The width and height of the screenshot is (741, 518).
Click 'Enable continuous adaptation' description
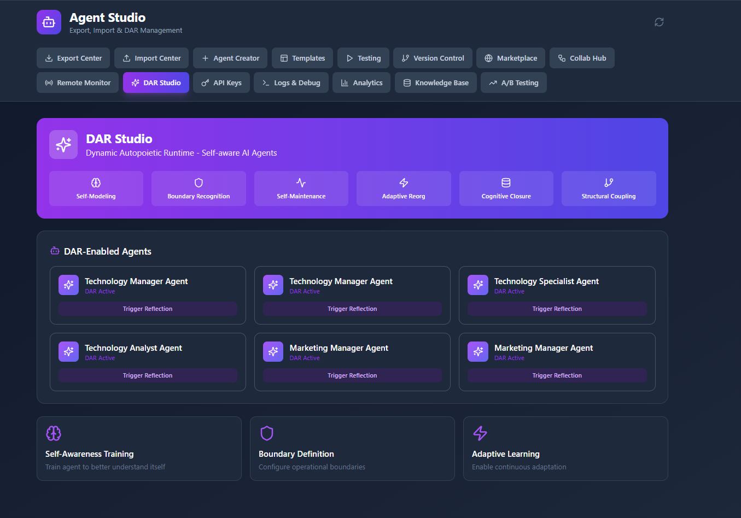(519, 467)
